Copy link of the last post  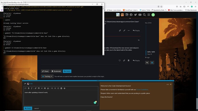point(124,61)
